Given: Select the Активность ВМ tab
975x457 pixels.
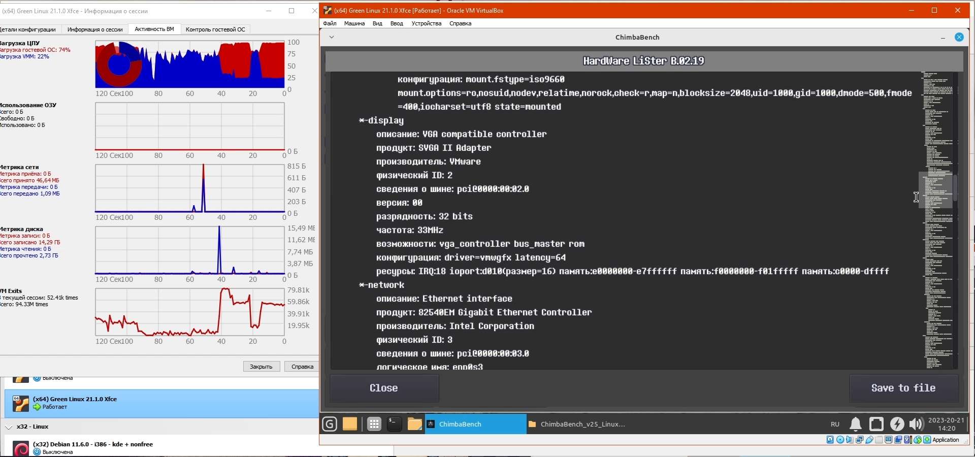Looking at the screenshot, I should (154, 29).
